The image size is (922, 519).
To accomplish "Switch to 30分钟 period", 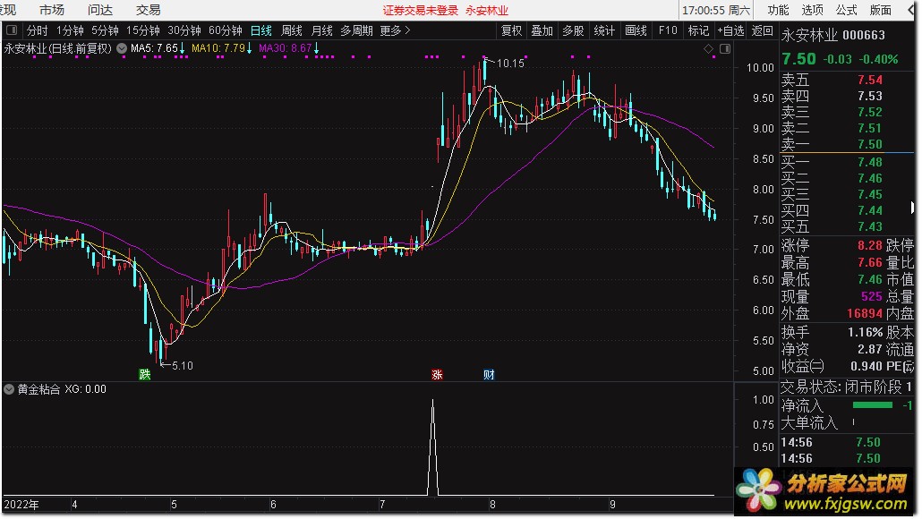I will 184,30.
